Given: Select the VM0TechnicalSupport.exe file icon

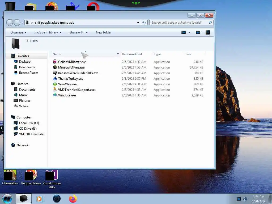Looking at the screenshot, I should [x=55, y=90].
